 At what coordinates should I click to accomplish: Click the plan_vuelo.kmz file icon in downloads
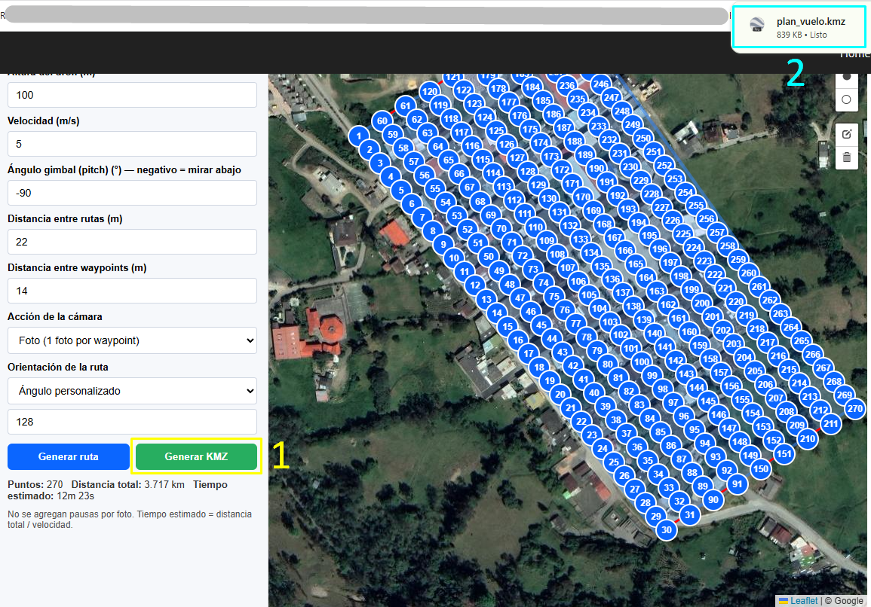point(757,27)
